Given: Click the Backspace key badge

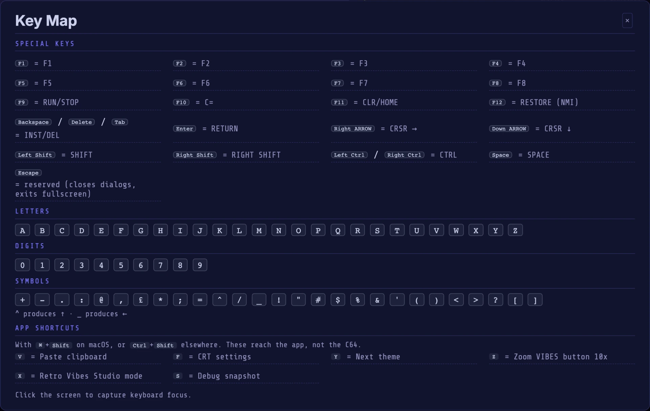Looking at the screenshot, I should point(33,122).
